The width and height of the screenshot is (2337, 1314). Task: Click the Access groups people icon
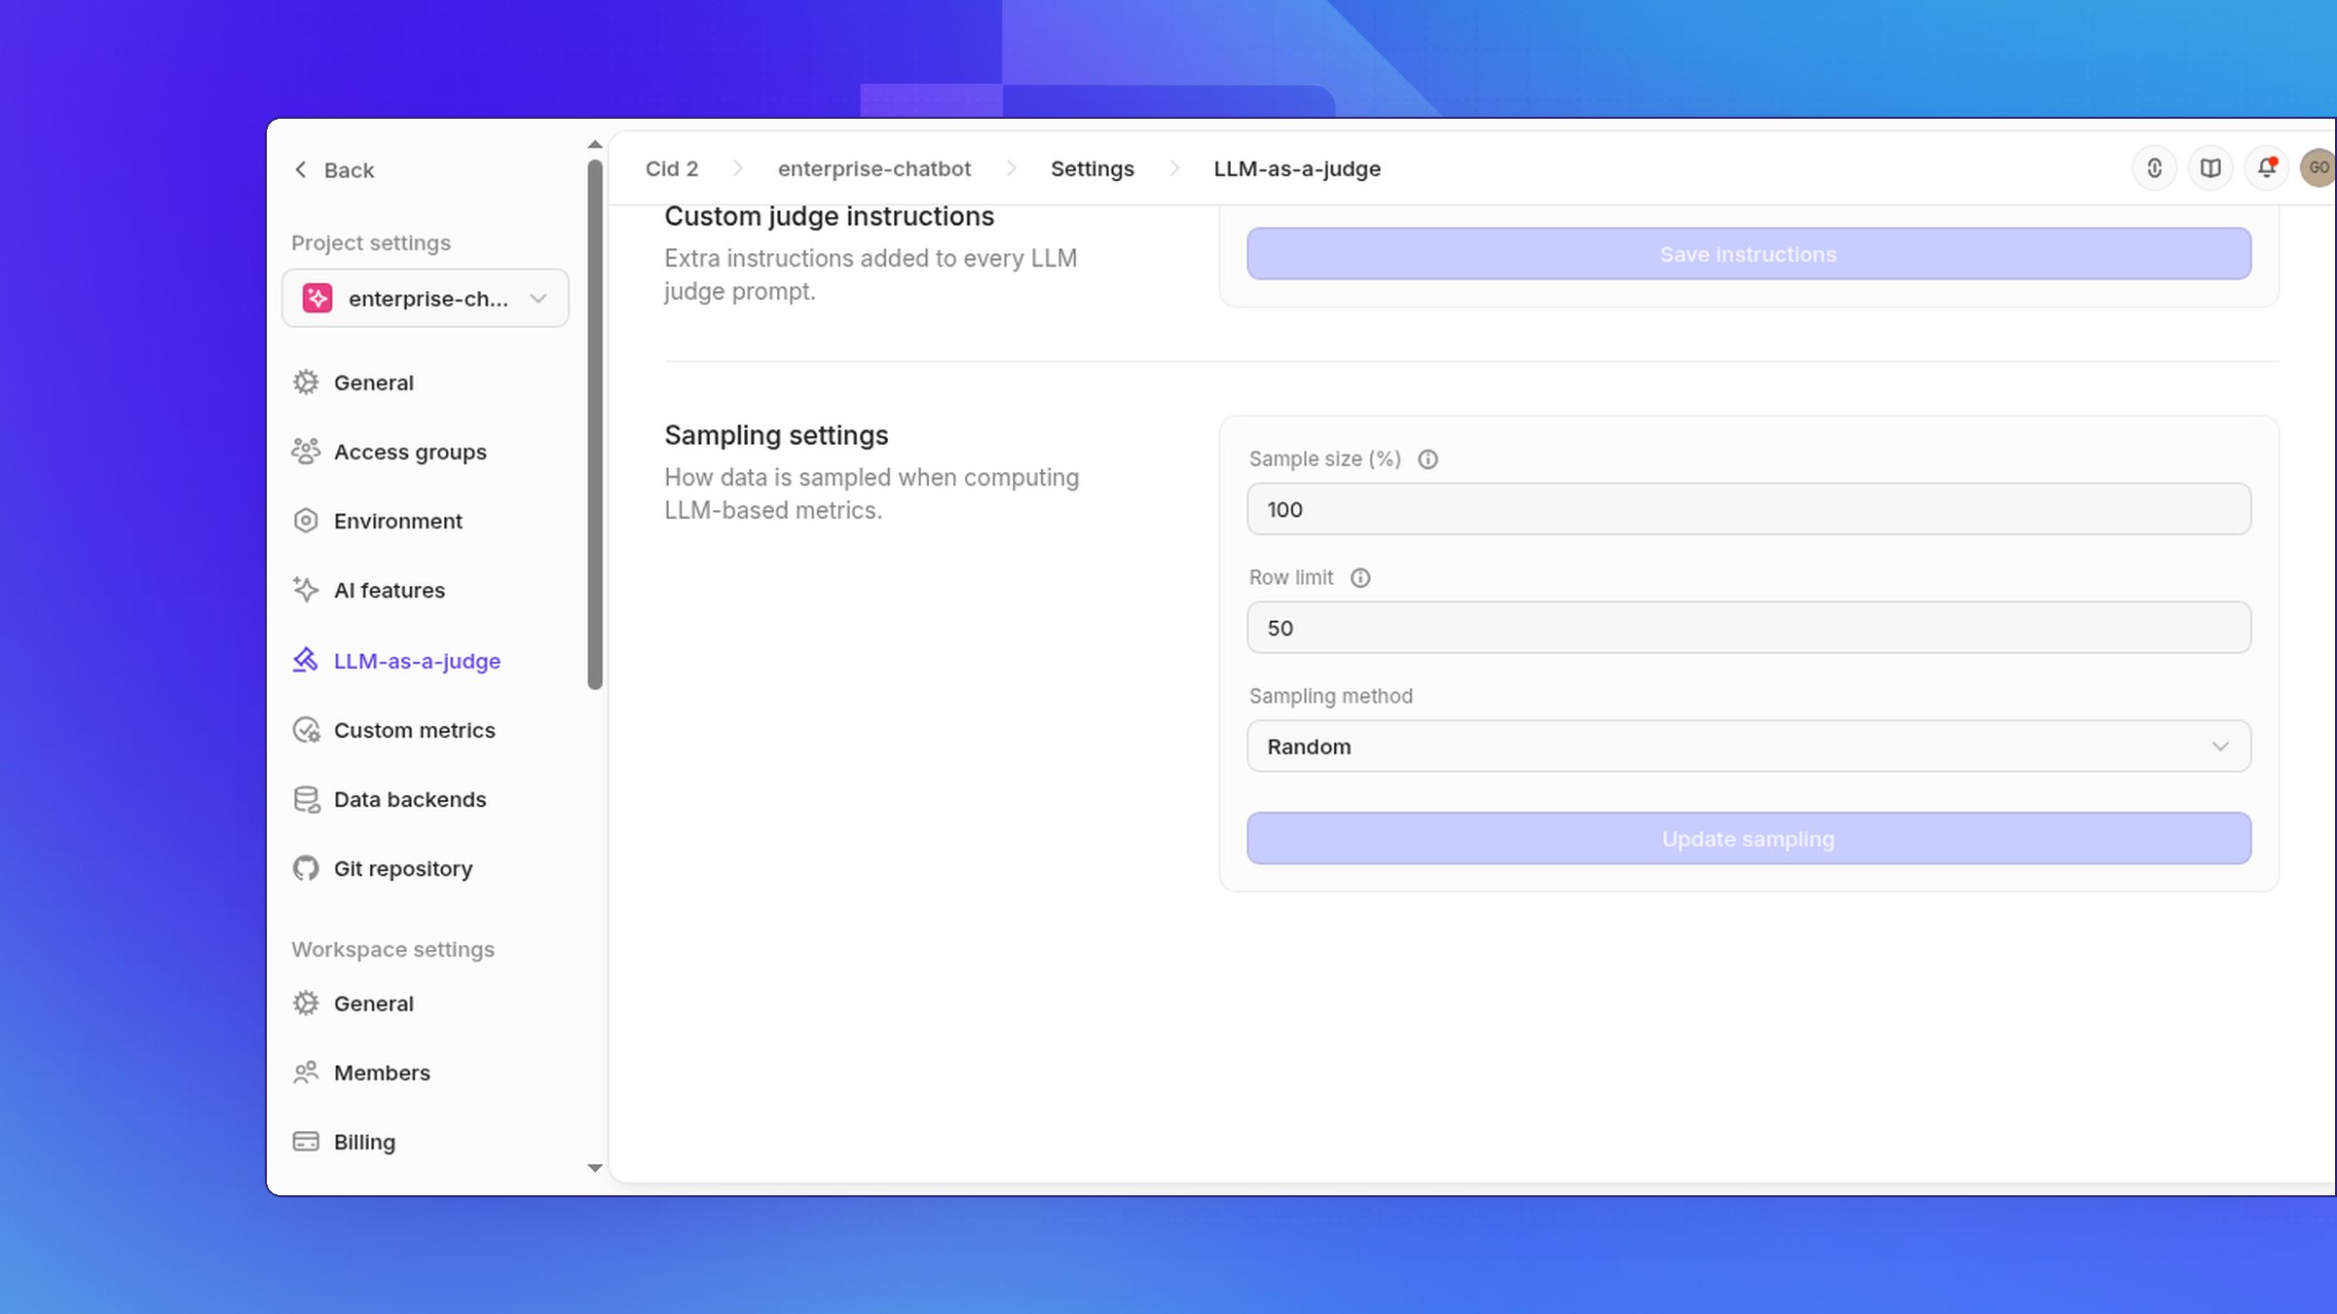pyautogui.click(x=306, y=452)
